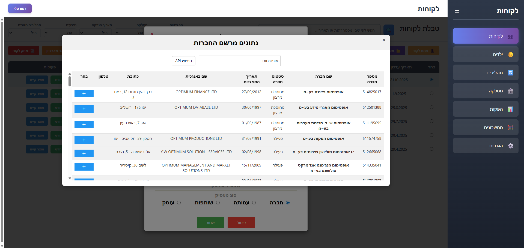Click the תאריך התאגדות column header
524x248 pixels.
click(251, 79)
